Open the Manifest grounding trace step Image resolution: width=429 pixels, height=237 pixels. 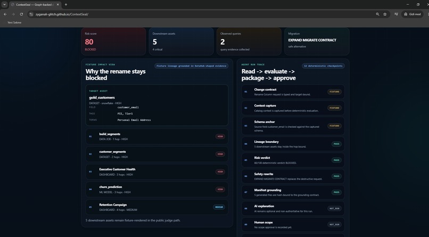tap(293, 192)
